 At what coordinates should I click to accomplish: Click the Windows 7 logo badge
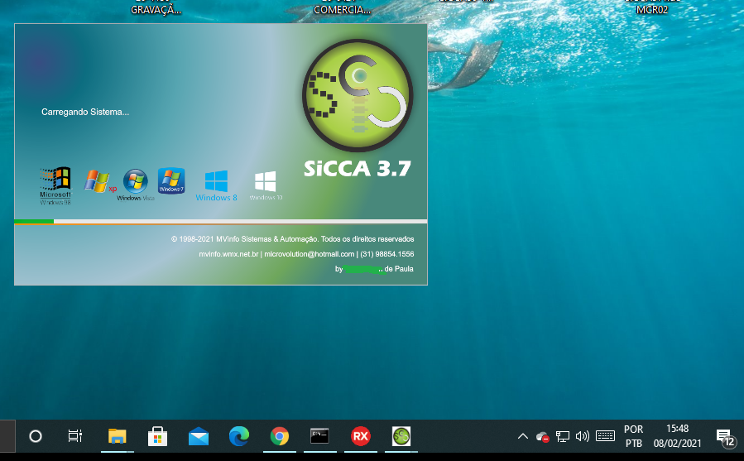pos(171,180)
